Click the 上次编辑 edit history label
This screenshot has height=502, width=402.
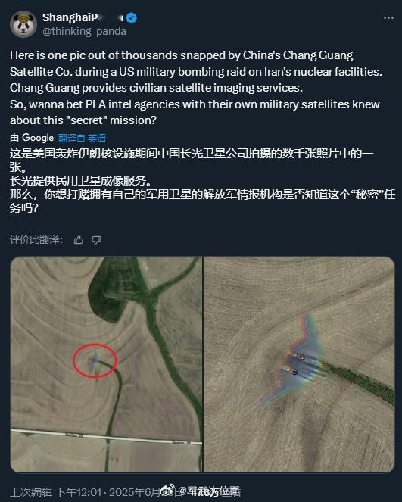coord(31,492)
